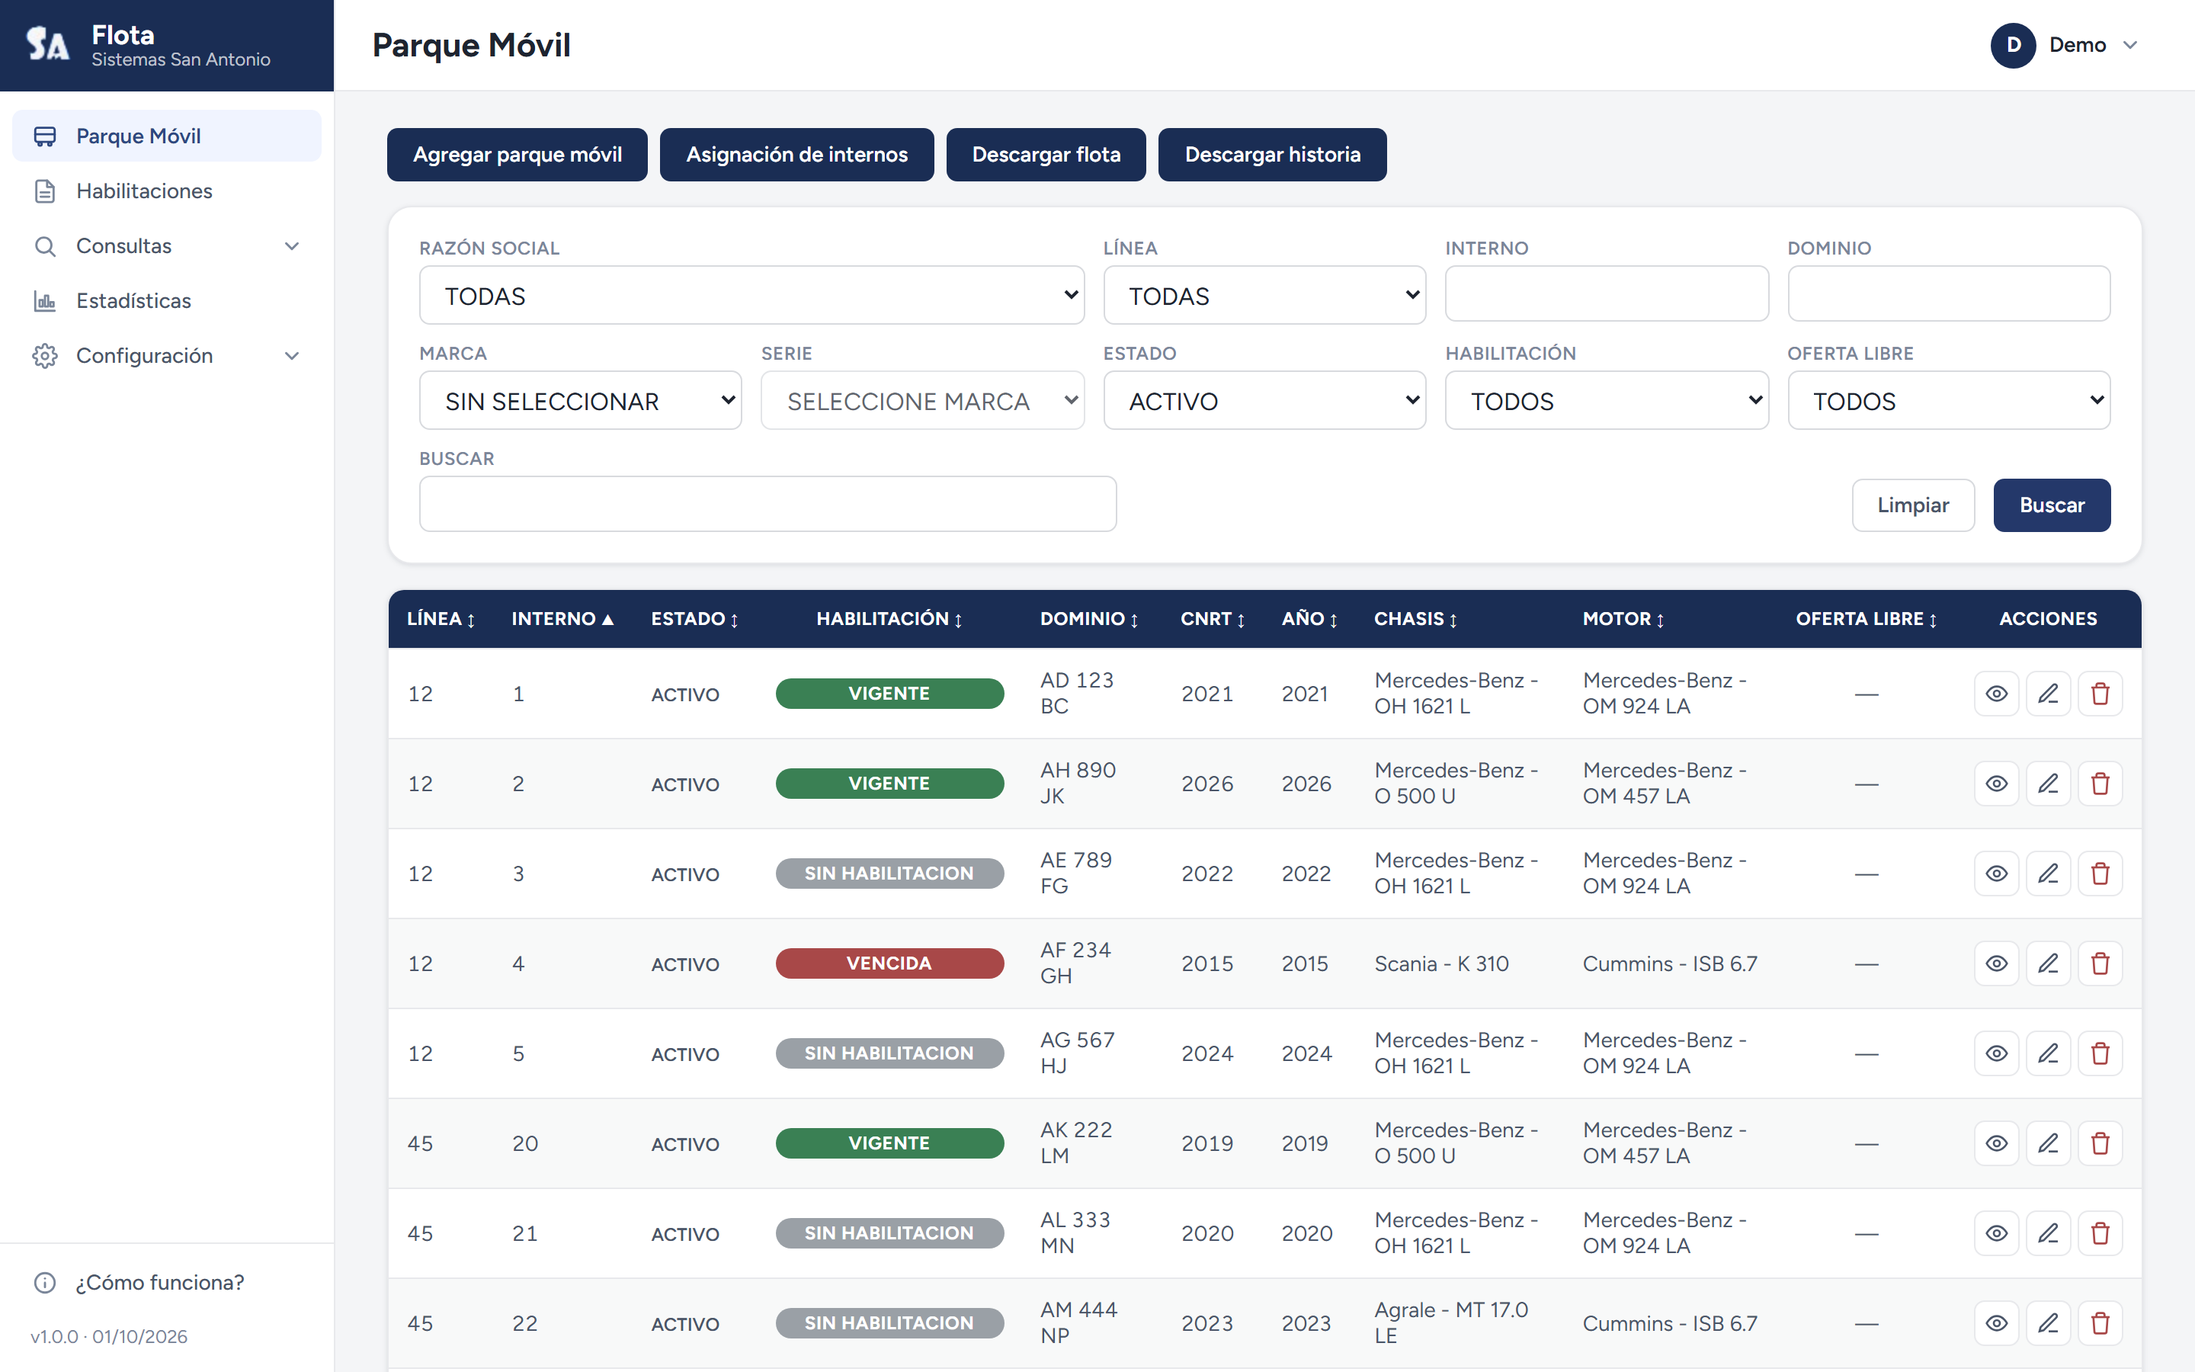Expand the Consultas sidebar menu
2195x1372 pixels.
[167, 246]
